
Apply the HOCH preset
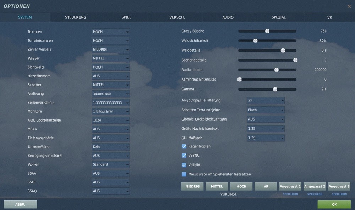(x=241, y=186)
